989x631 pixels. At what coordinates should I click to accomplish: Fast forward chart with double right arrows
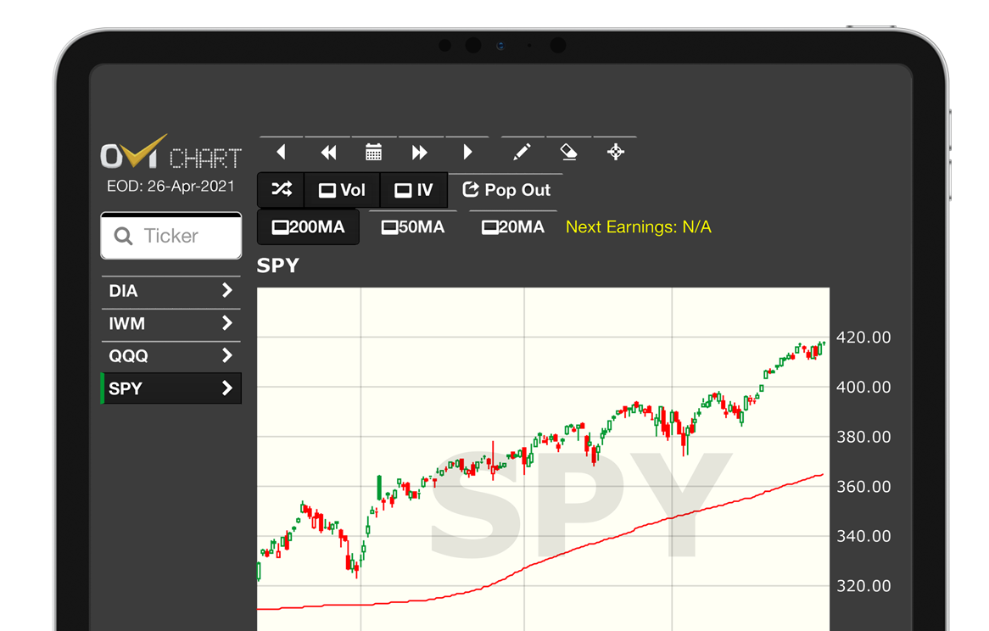pyautogui.click(x=420, y=152)
